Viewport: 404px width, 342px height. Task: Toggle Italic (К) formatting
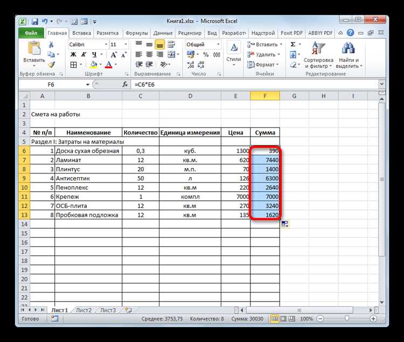pyautogui.click(x=83, y=54)
